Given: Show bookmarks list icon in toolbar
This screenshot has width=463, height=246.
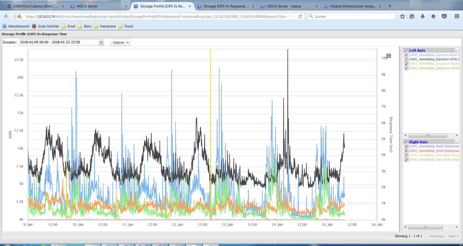Looking at the screenshot, I should tap(412, 17).
